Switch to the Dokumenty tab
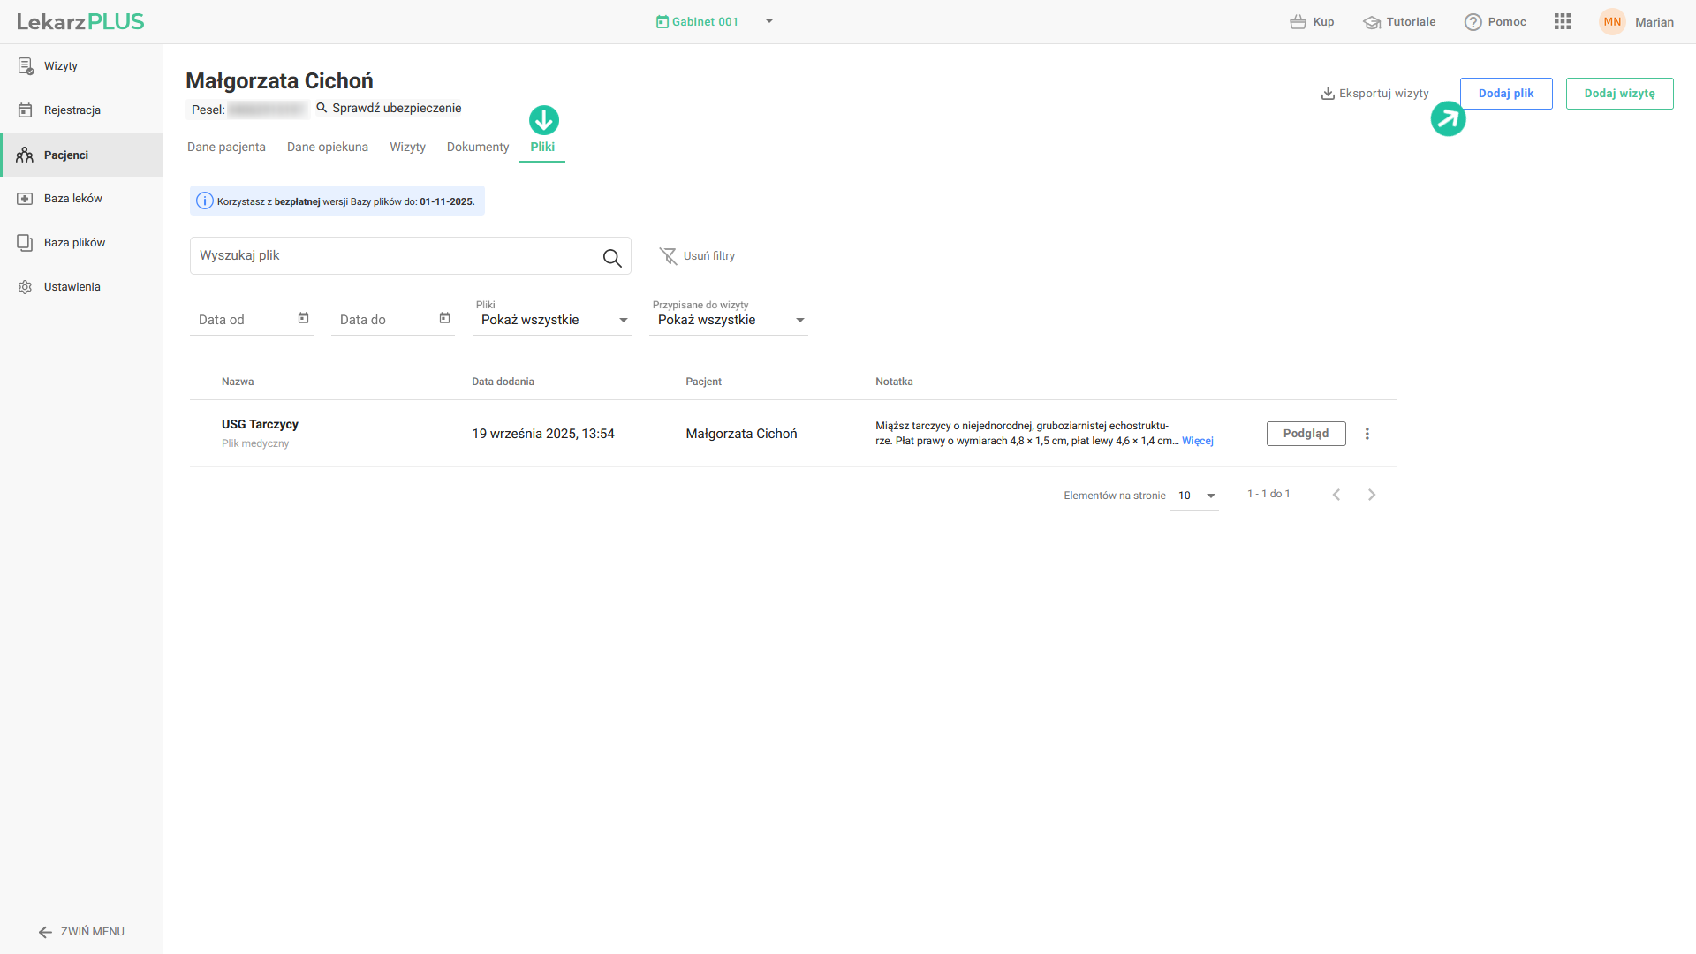The height and width of the screenshot is (954, 1696). (x=477, y=148)
